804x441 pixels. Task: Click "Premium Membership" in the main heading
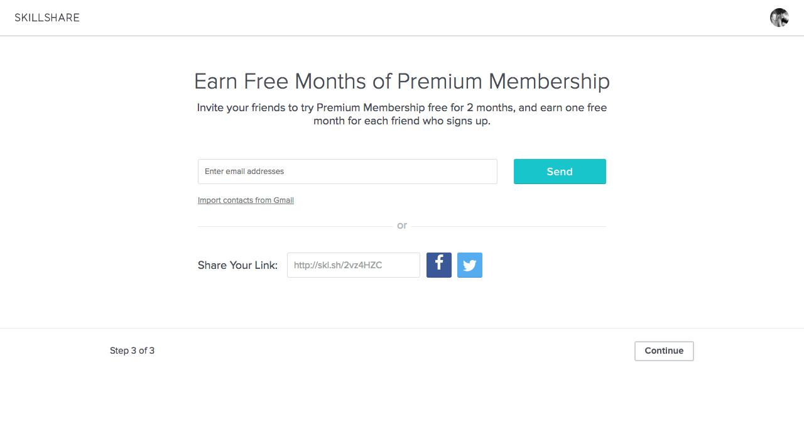[503, 81]
